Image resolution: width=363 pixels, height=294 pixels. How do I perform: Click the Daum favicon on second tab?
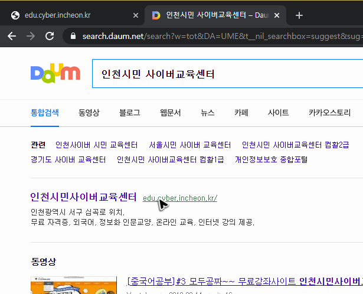click(x=156, y=15)
